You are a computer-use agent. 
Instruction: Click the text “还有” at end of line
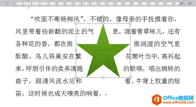pos(174,31)
